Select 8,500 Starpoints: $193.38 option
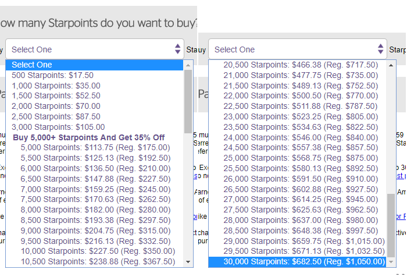 (x=94, y=220)
